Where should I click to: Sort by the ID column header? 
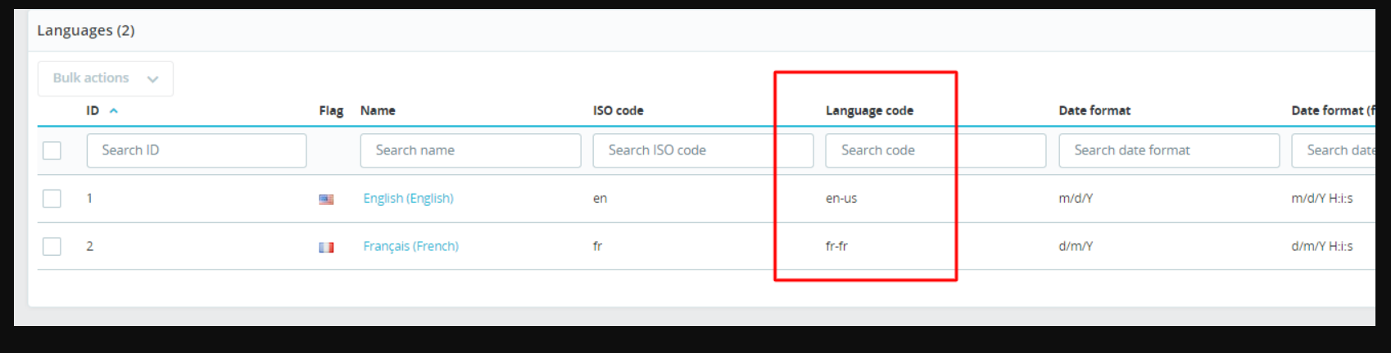93,110
